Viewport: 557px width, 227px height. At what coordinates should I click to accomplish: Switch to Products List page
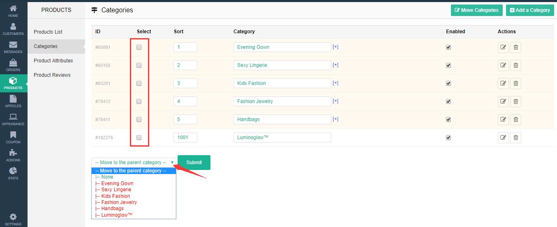click(x=48, y=32)
